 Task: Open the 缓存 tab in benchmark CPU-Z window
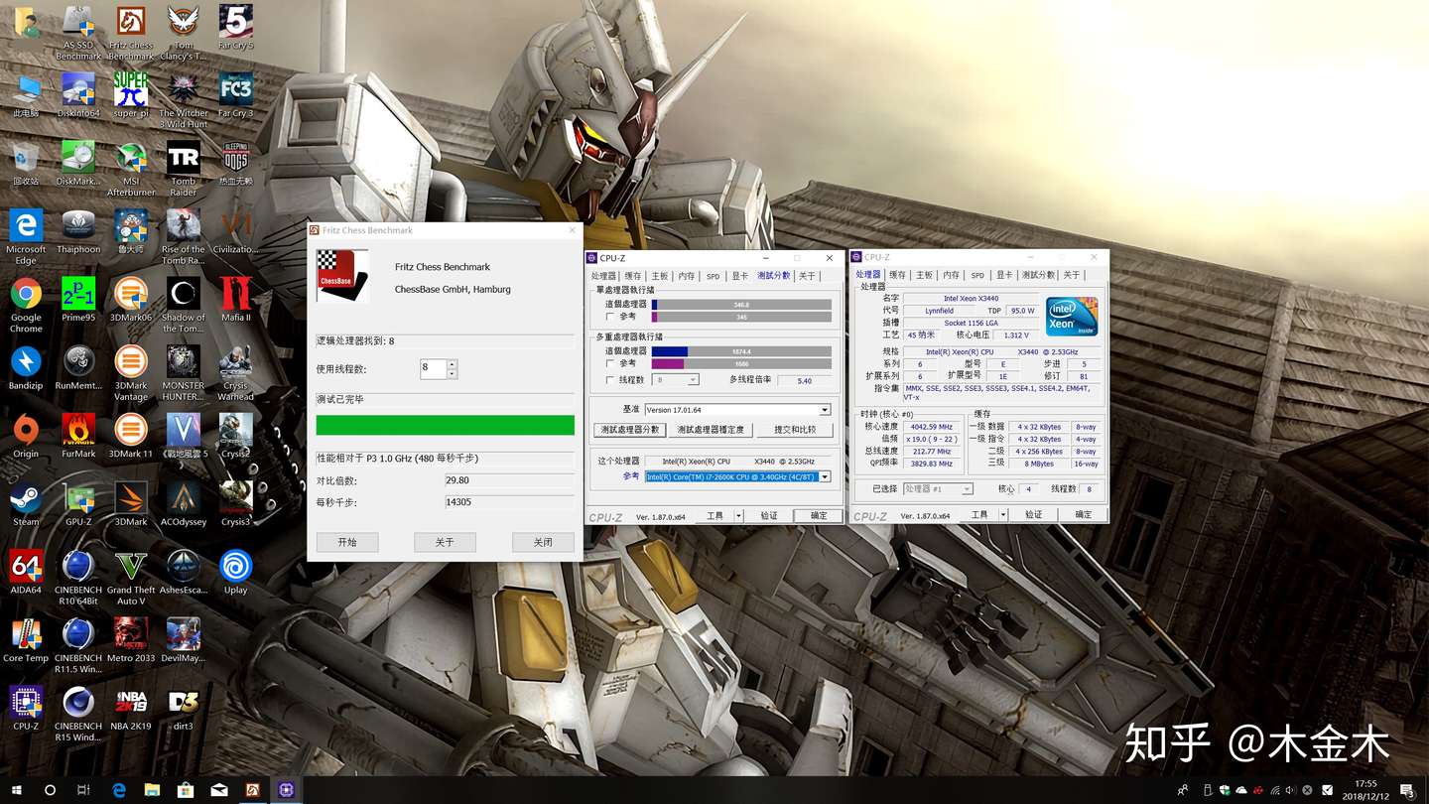click(x=632, y=276)
